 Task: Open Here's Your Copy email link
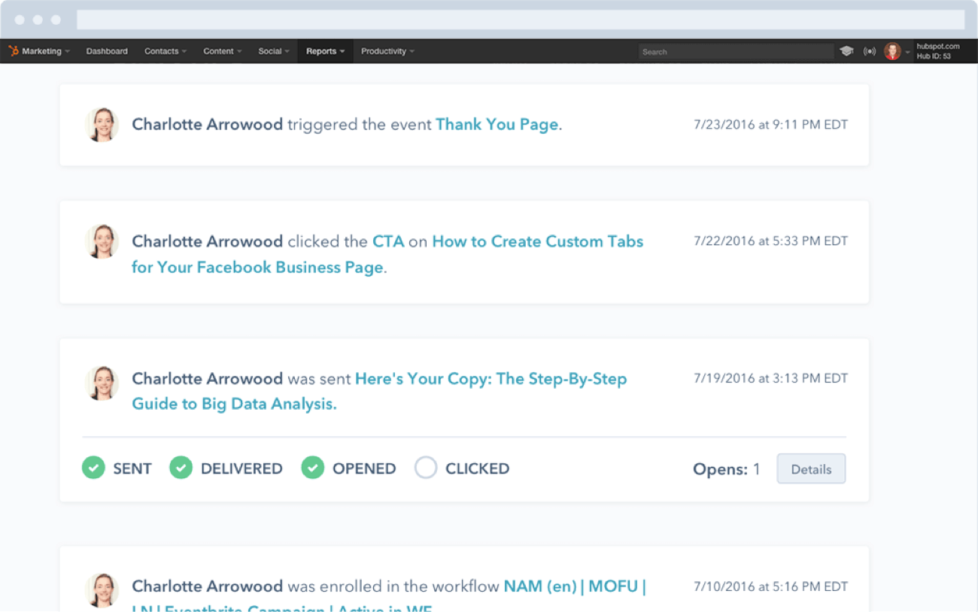point(379,391)
